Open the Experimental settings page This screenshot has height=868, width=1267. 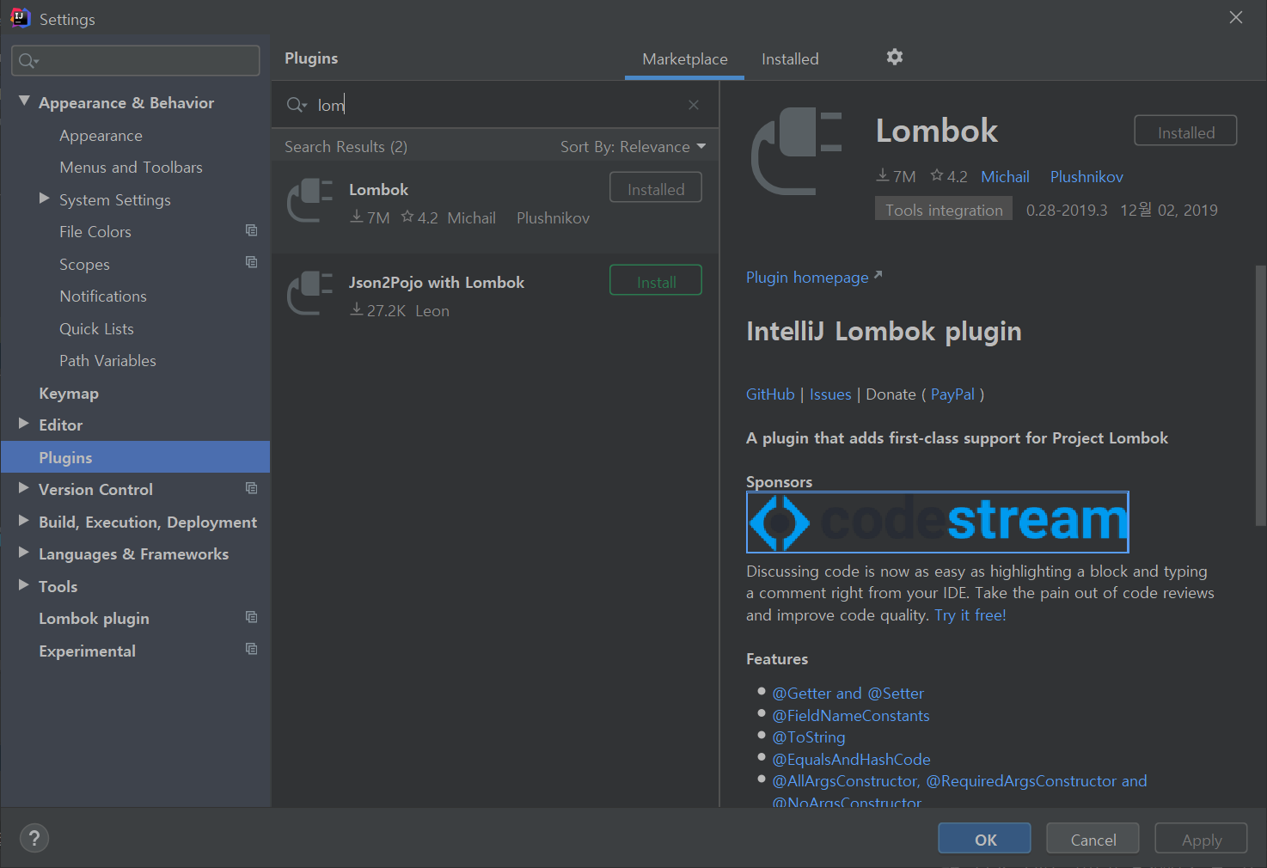tap(87, 651)
